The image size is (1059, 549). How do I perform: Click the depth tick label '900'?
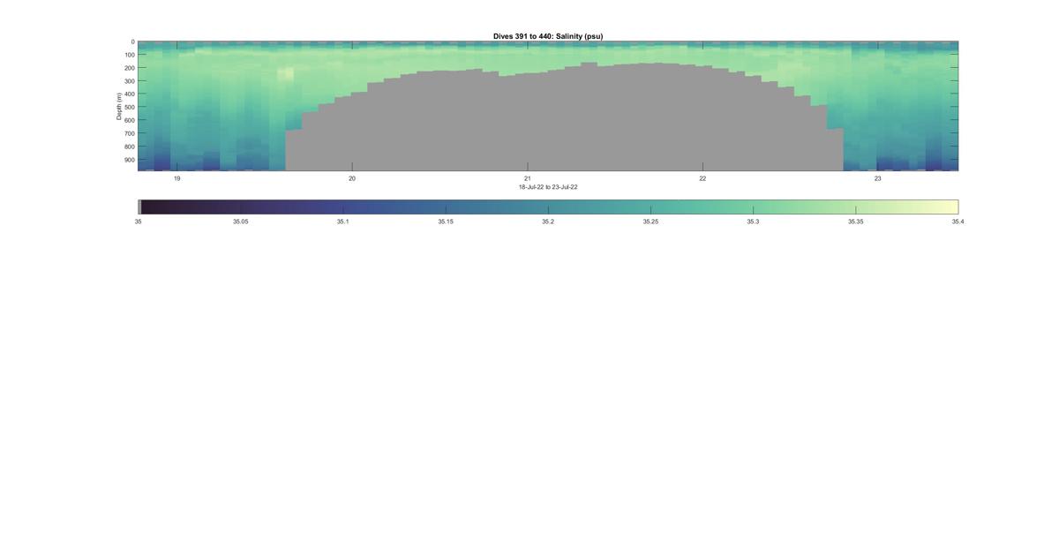[130, 161]
